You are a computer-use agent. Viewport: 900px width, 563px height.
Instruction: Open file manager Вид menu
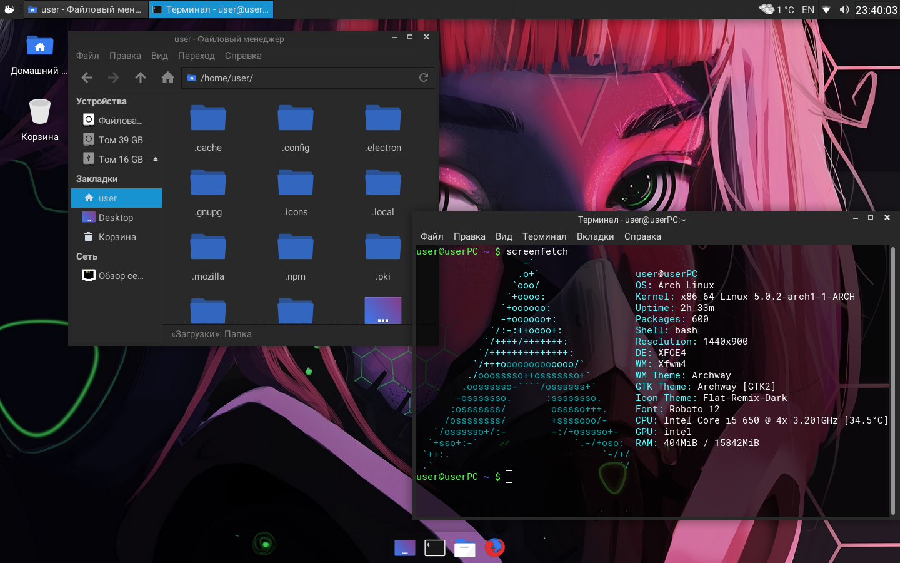(x=159, y=56)
